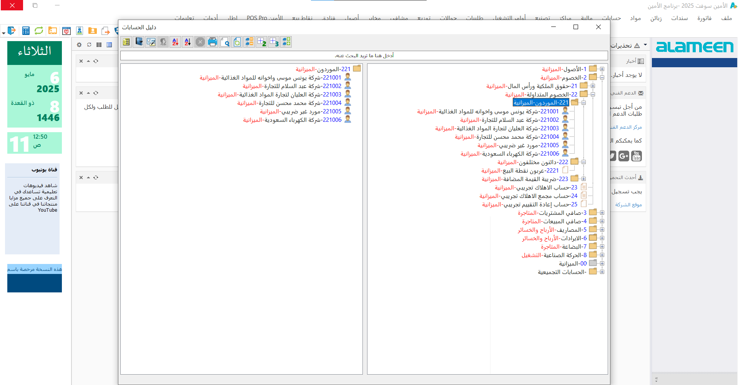Expand the 3-صافي المشتريات account folder

(x=602, y=213)
